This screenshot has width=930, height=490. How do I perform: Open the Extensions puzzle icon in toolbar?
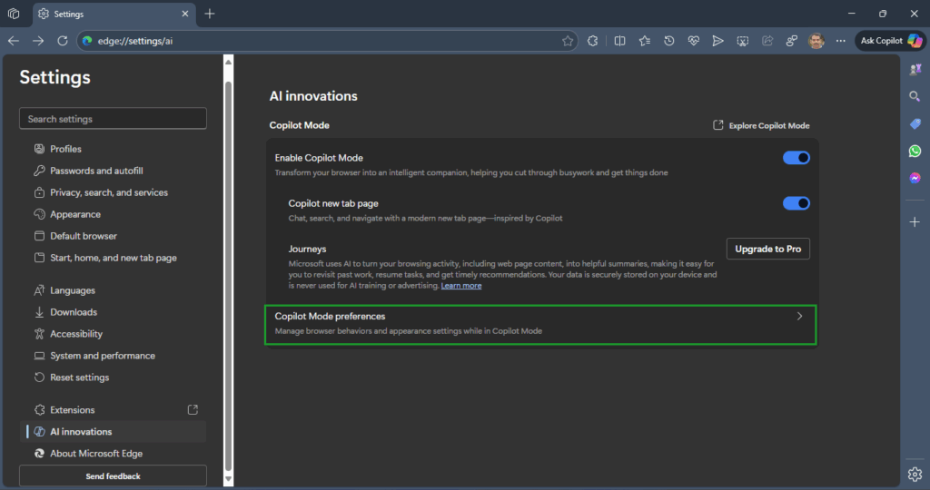[592, 41]
